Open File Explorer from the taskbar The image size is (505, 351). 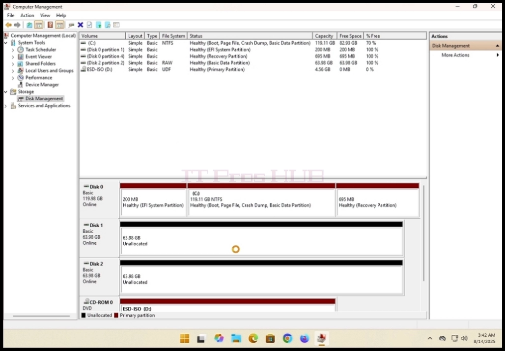(x=236, y=338)
